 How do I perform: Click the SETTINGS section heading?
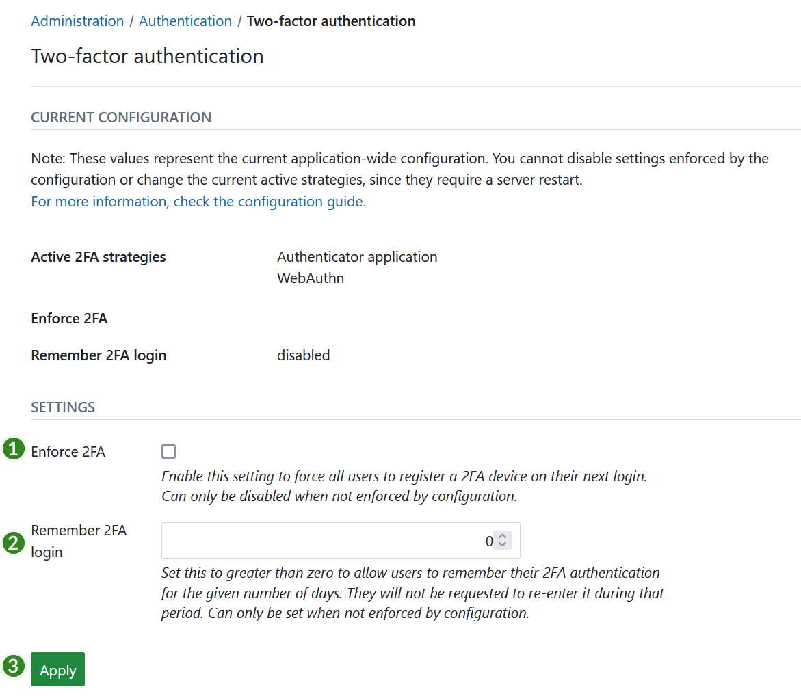coord(63,407)
